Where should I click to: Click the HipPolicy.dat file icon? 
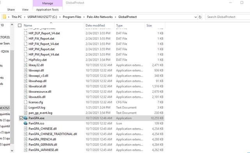tap(25, 60)
